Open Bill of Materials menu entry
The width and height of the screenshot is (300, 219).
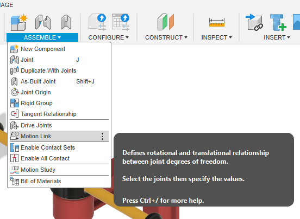[59, 181]
